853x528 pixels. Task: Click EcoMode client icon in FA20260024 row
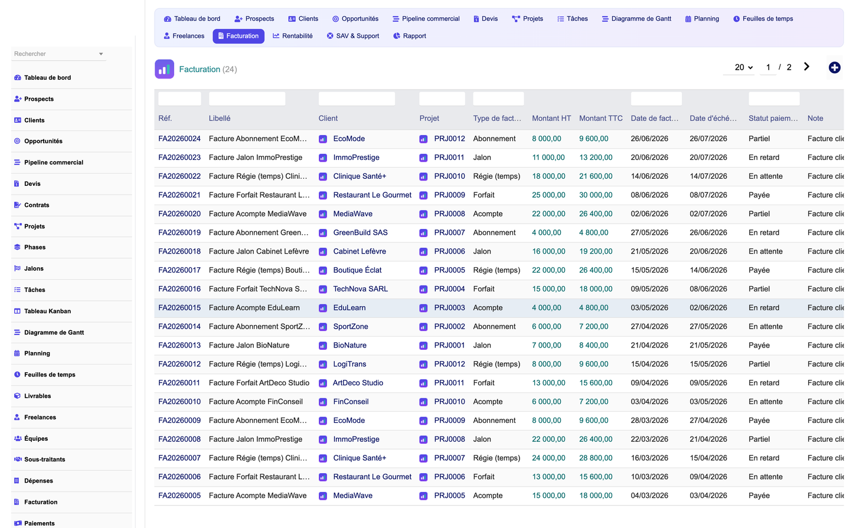click(x=323, y=139)
